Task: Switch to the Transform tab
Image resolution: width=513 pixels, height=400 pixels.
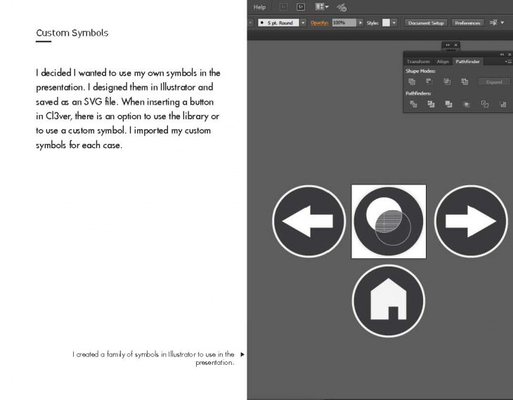Action: pos(418,62)
